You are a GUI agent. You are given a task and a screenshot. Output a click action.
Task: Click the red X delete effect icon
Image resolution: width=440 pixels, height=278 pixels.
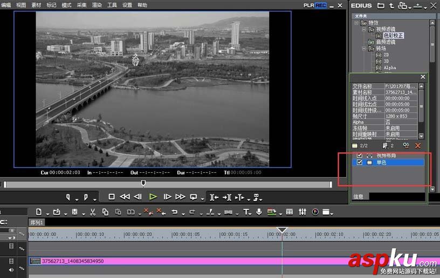[x=418, y=146]
